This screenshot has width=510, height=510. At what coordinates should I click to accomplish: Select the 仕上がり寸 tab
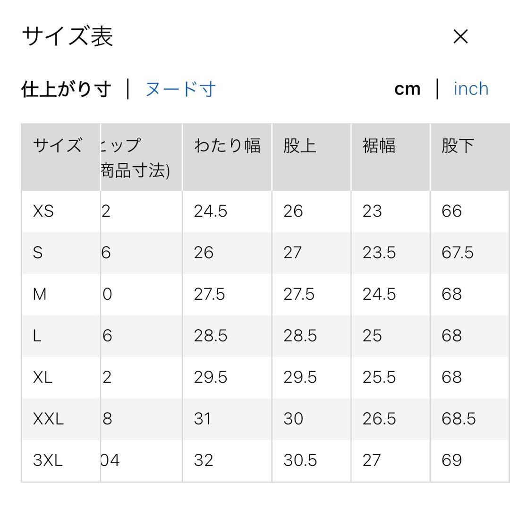(x=67, y=89)
